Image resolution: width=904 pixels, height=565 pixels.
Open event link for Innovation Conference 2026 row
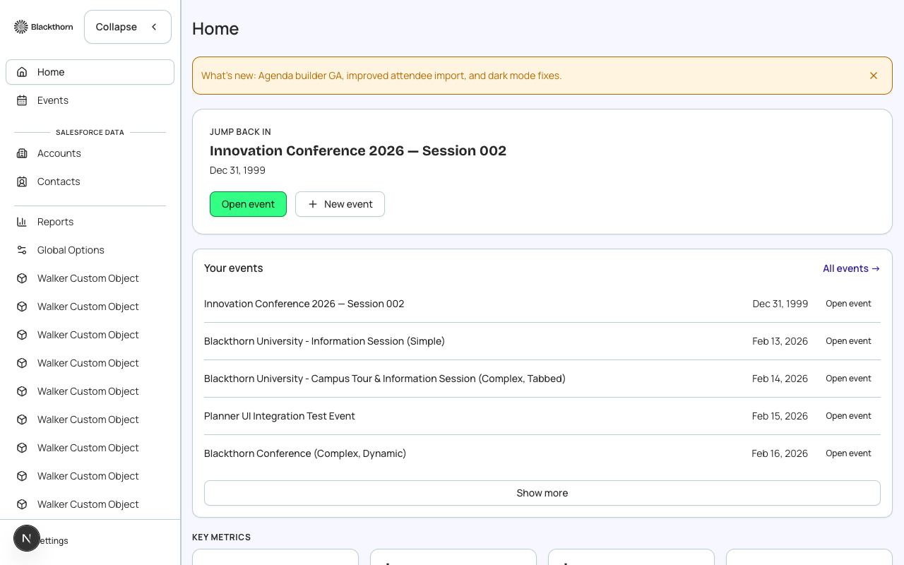[x=848, y=304]
